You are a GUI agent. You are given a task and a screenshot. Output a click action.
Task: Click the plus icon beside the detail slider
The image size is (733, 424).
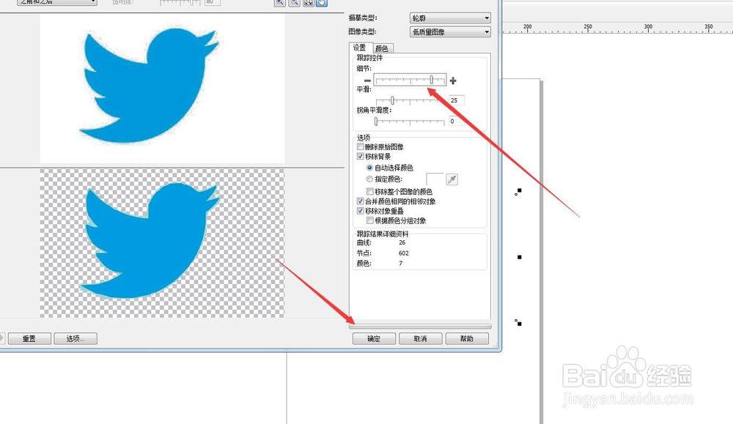452,81
